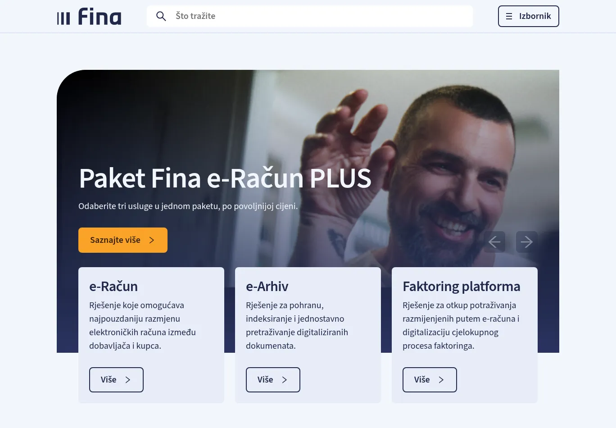Click the Fina logo
The height and width of the screenshot is (428, 616).
pyautogui.click(x=89, y=16)
